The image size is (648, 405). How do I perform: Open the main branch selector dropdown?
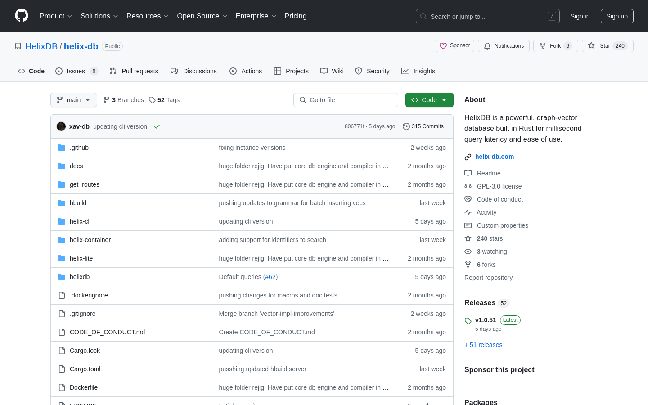tap(74, 100)
